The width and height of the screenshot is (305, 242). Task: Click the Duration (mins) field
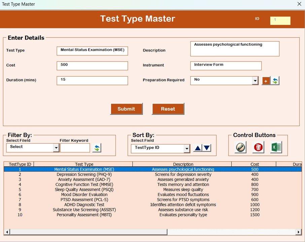[92, 81]
